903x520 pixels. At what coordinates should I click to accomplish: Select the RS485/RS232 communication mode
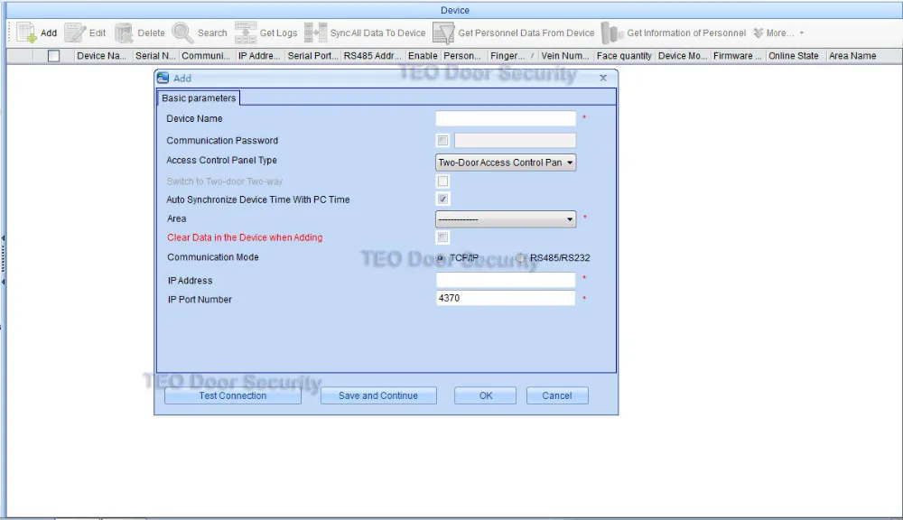click(521, 258)
